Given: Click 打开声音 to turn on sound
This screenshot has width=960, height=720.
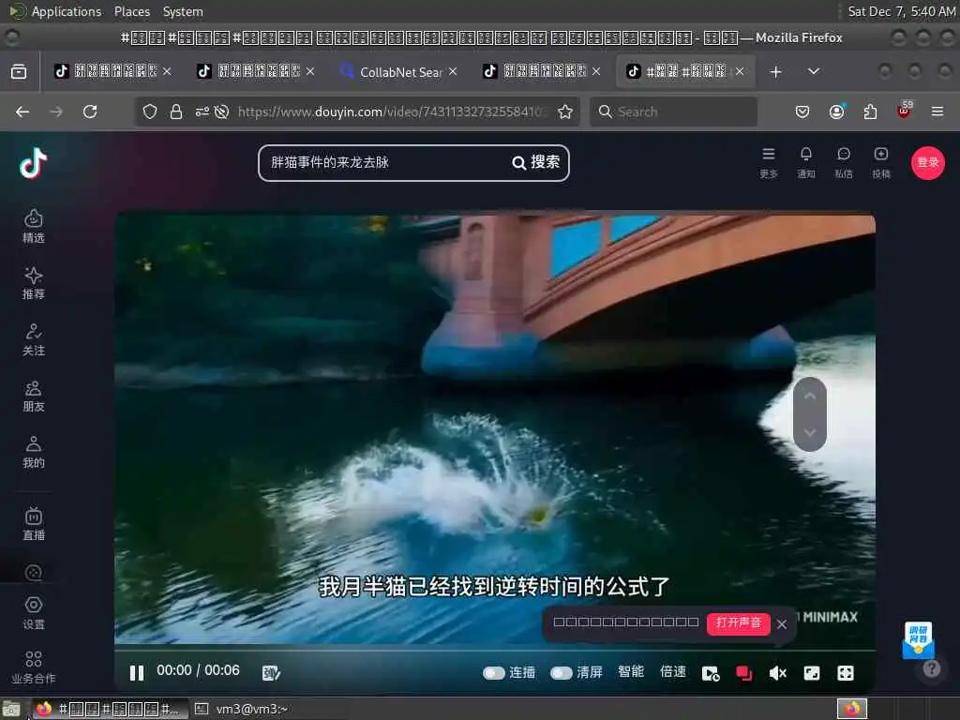Looking at the screenshot, I should click(739, 623).
